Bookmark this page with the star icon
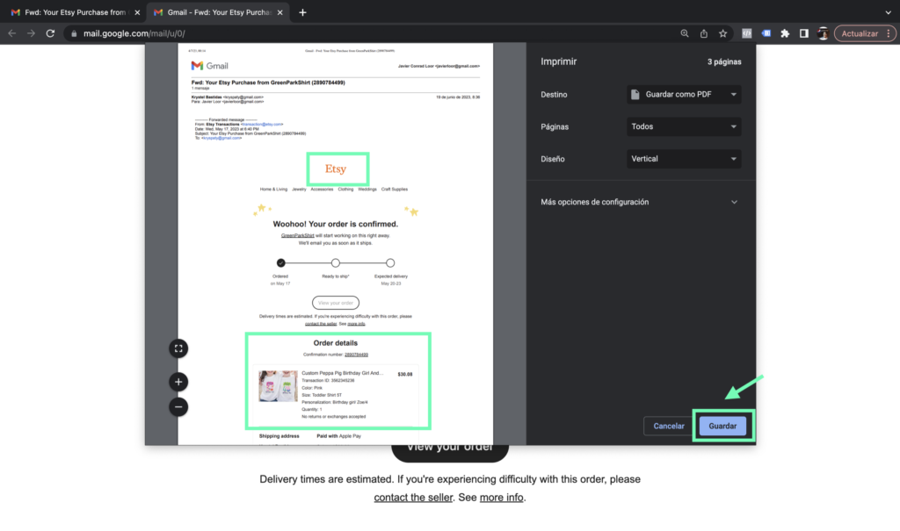 723,33
